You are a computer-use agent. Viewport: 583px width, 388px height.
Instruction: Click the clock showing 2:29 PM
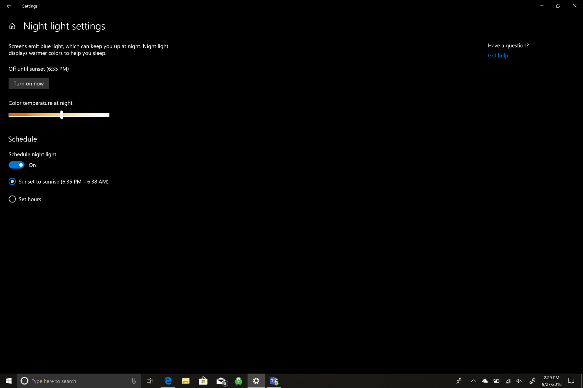click(551, 381)
